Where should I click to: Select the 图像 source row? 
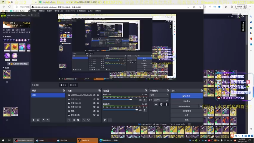[x=83, y=111]
